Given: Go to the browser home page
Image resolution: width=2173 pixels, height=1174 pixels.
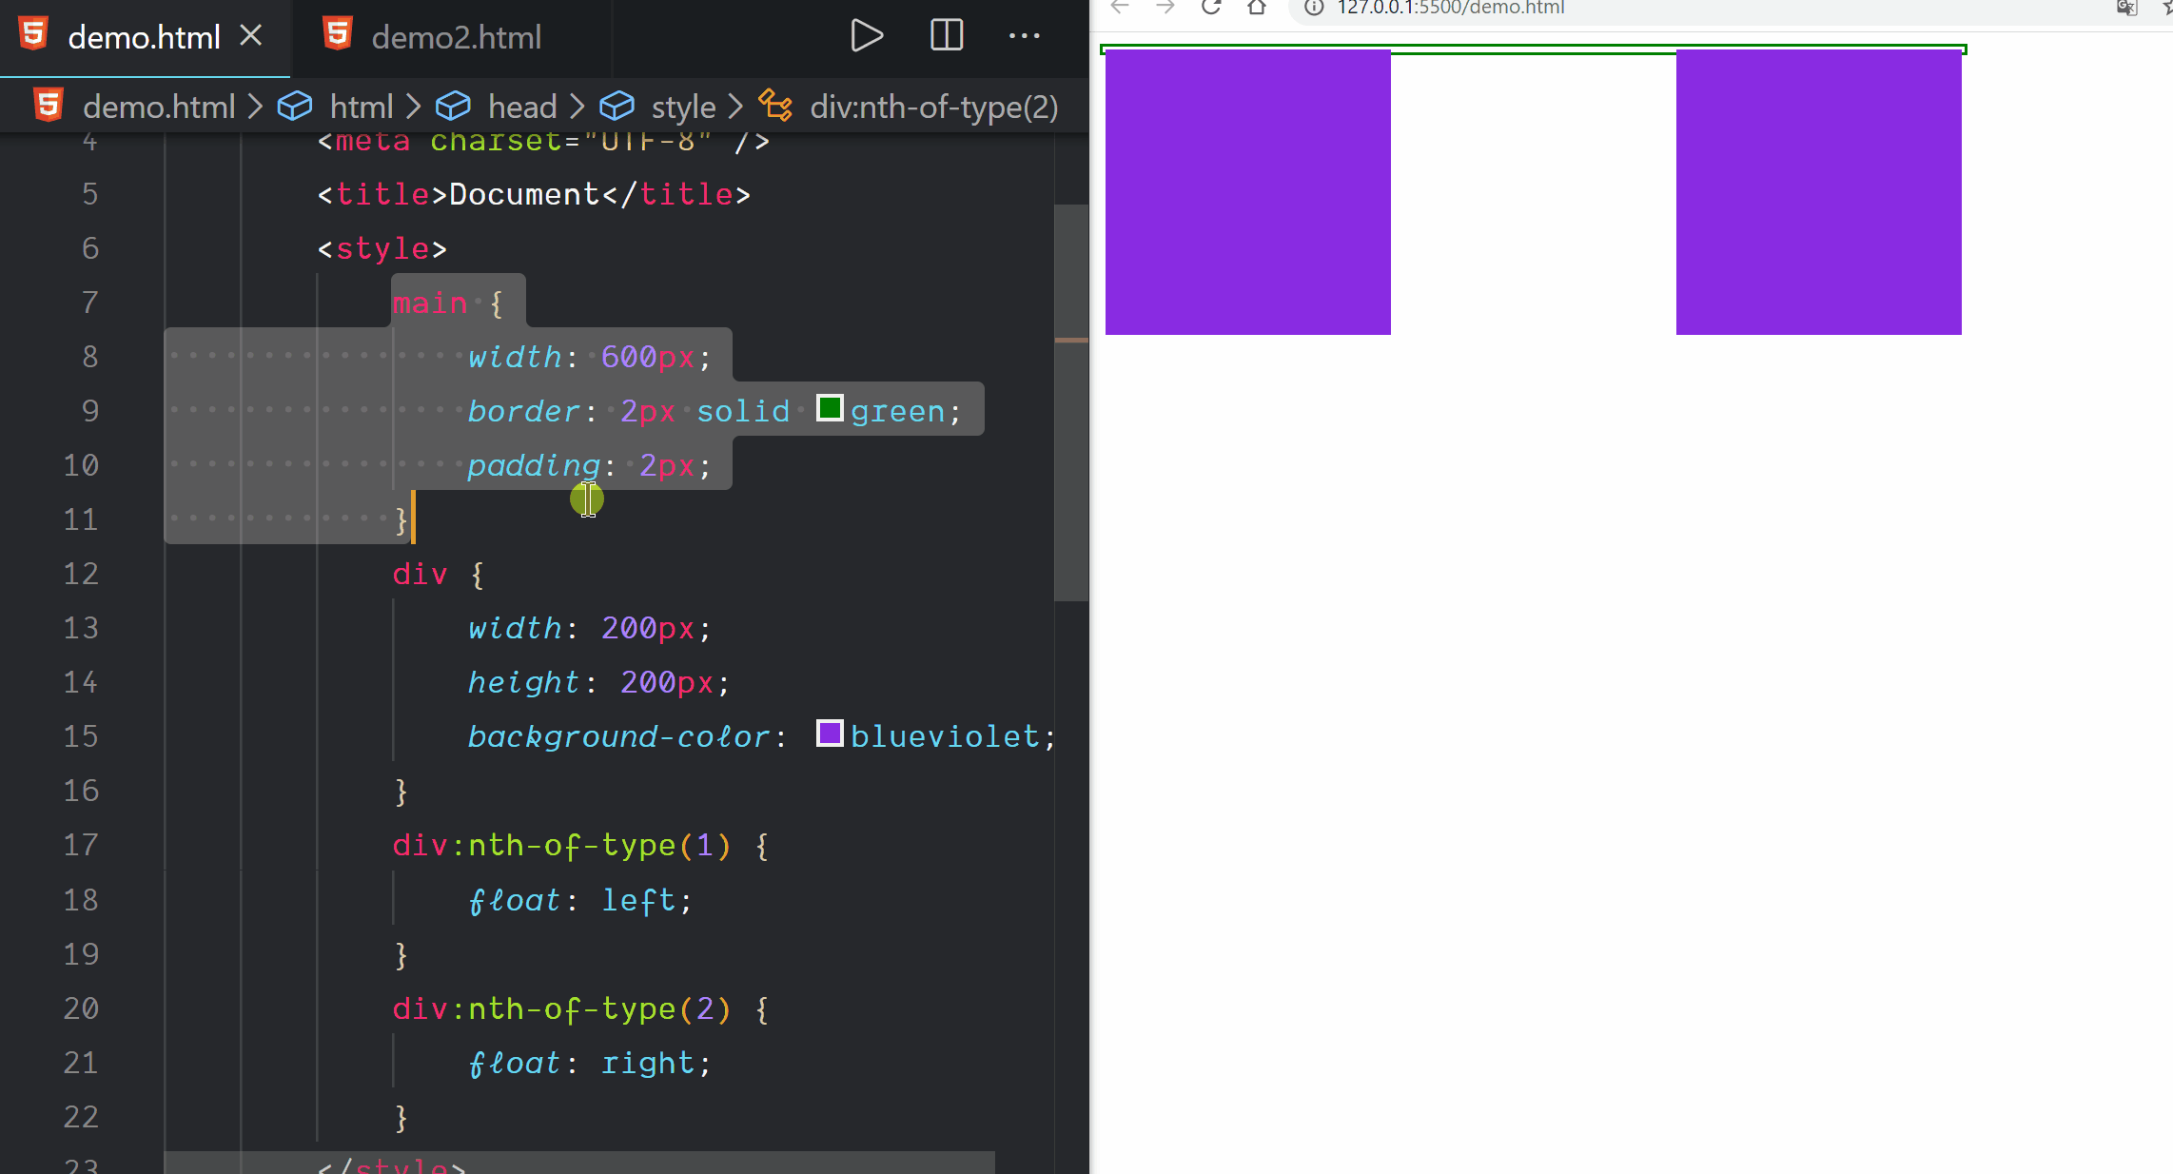Looking at the screenshot, I should [x=1257, y=8].
